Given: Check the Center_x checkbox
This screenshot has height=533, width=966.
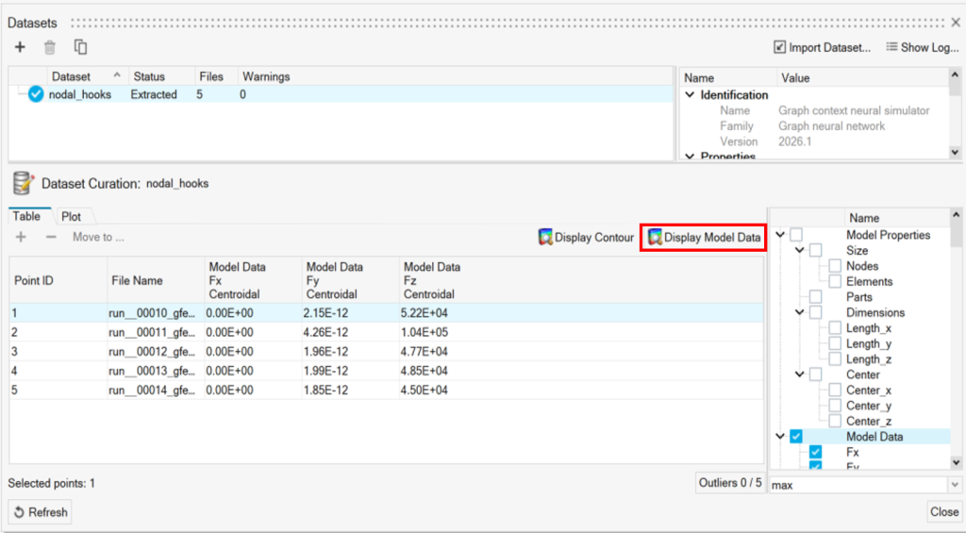Looking at the screenshot, I should click(835, 390).
